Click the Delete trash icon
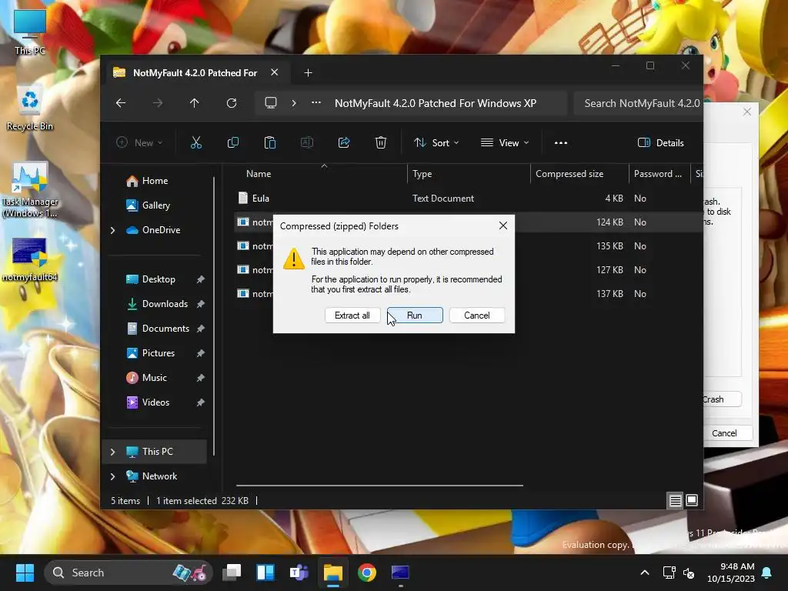The width and height of the screenshot is (788, 591). pos(381,142)
